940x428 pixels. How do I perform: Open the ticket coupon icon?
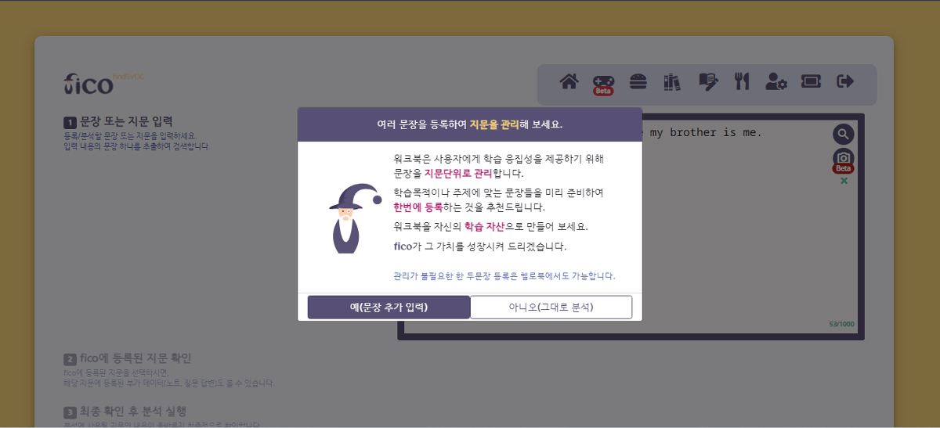pos(811,81)
